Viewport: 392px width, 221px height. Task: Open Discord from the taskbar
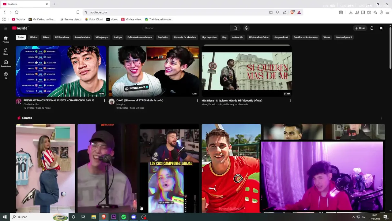click(x=134, y=217)
